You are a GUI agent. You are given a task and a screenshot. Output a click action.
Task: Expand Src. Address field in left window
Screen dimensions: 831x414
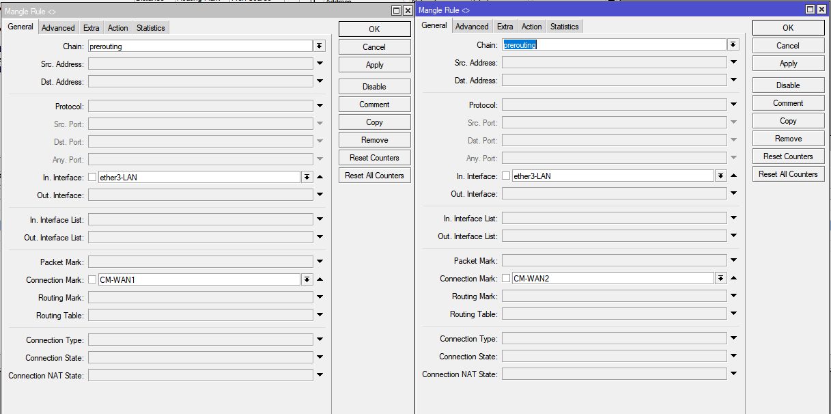[320, 64]
